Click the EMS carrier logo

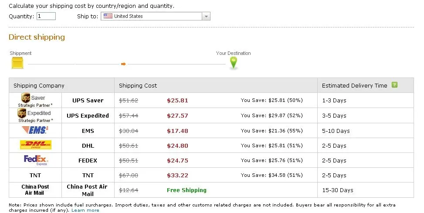pos(35,130)
